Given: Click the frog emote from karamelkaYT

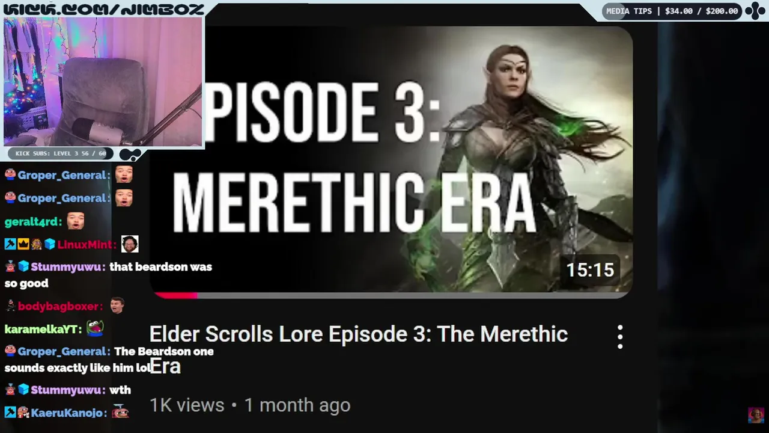Looking at the screenshot, I should pyautogui.click(x=95, y=328).
